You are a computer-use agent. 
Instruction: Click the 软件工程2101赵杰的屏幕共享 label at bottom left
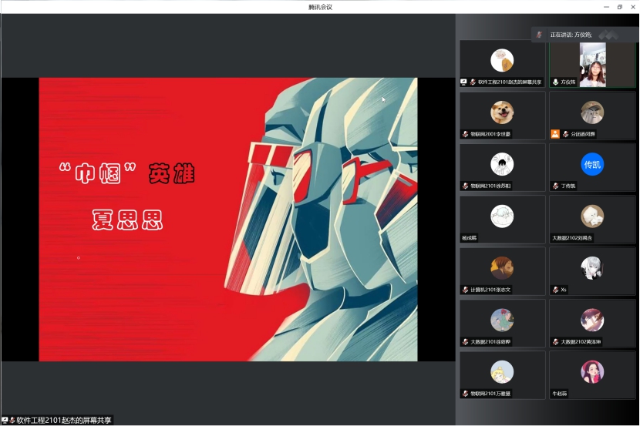point(64,420)
